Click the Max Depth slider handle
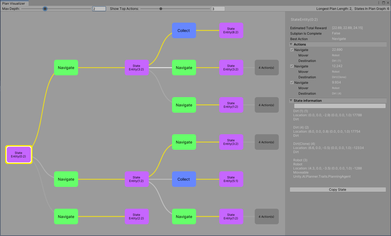The width and height of the screenshot is (391, 236). 45,9
